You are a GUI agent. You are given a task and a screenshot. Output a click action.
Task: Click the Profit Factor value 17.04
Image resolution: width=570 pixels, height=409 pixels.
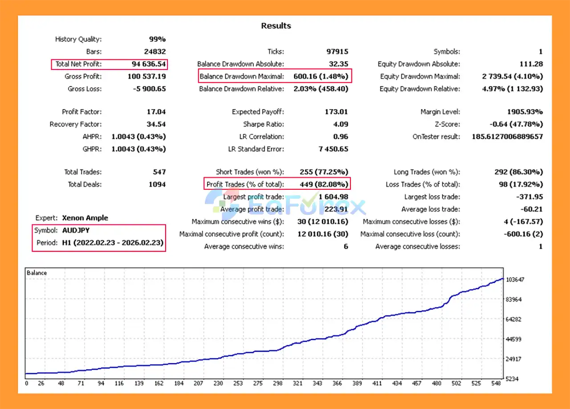156,112
